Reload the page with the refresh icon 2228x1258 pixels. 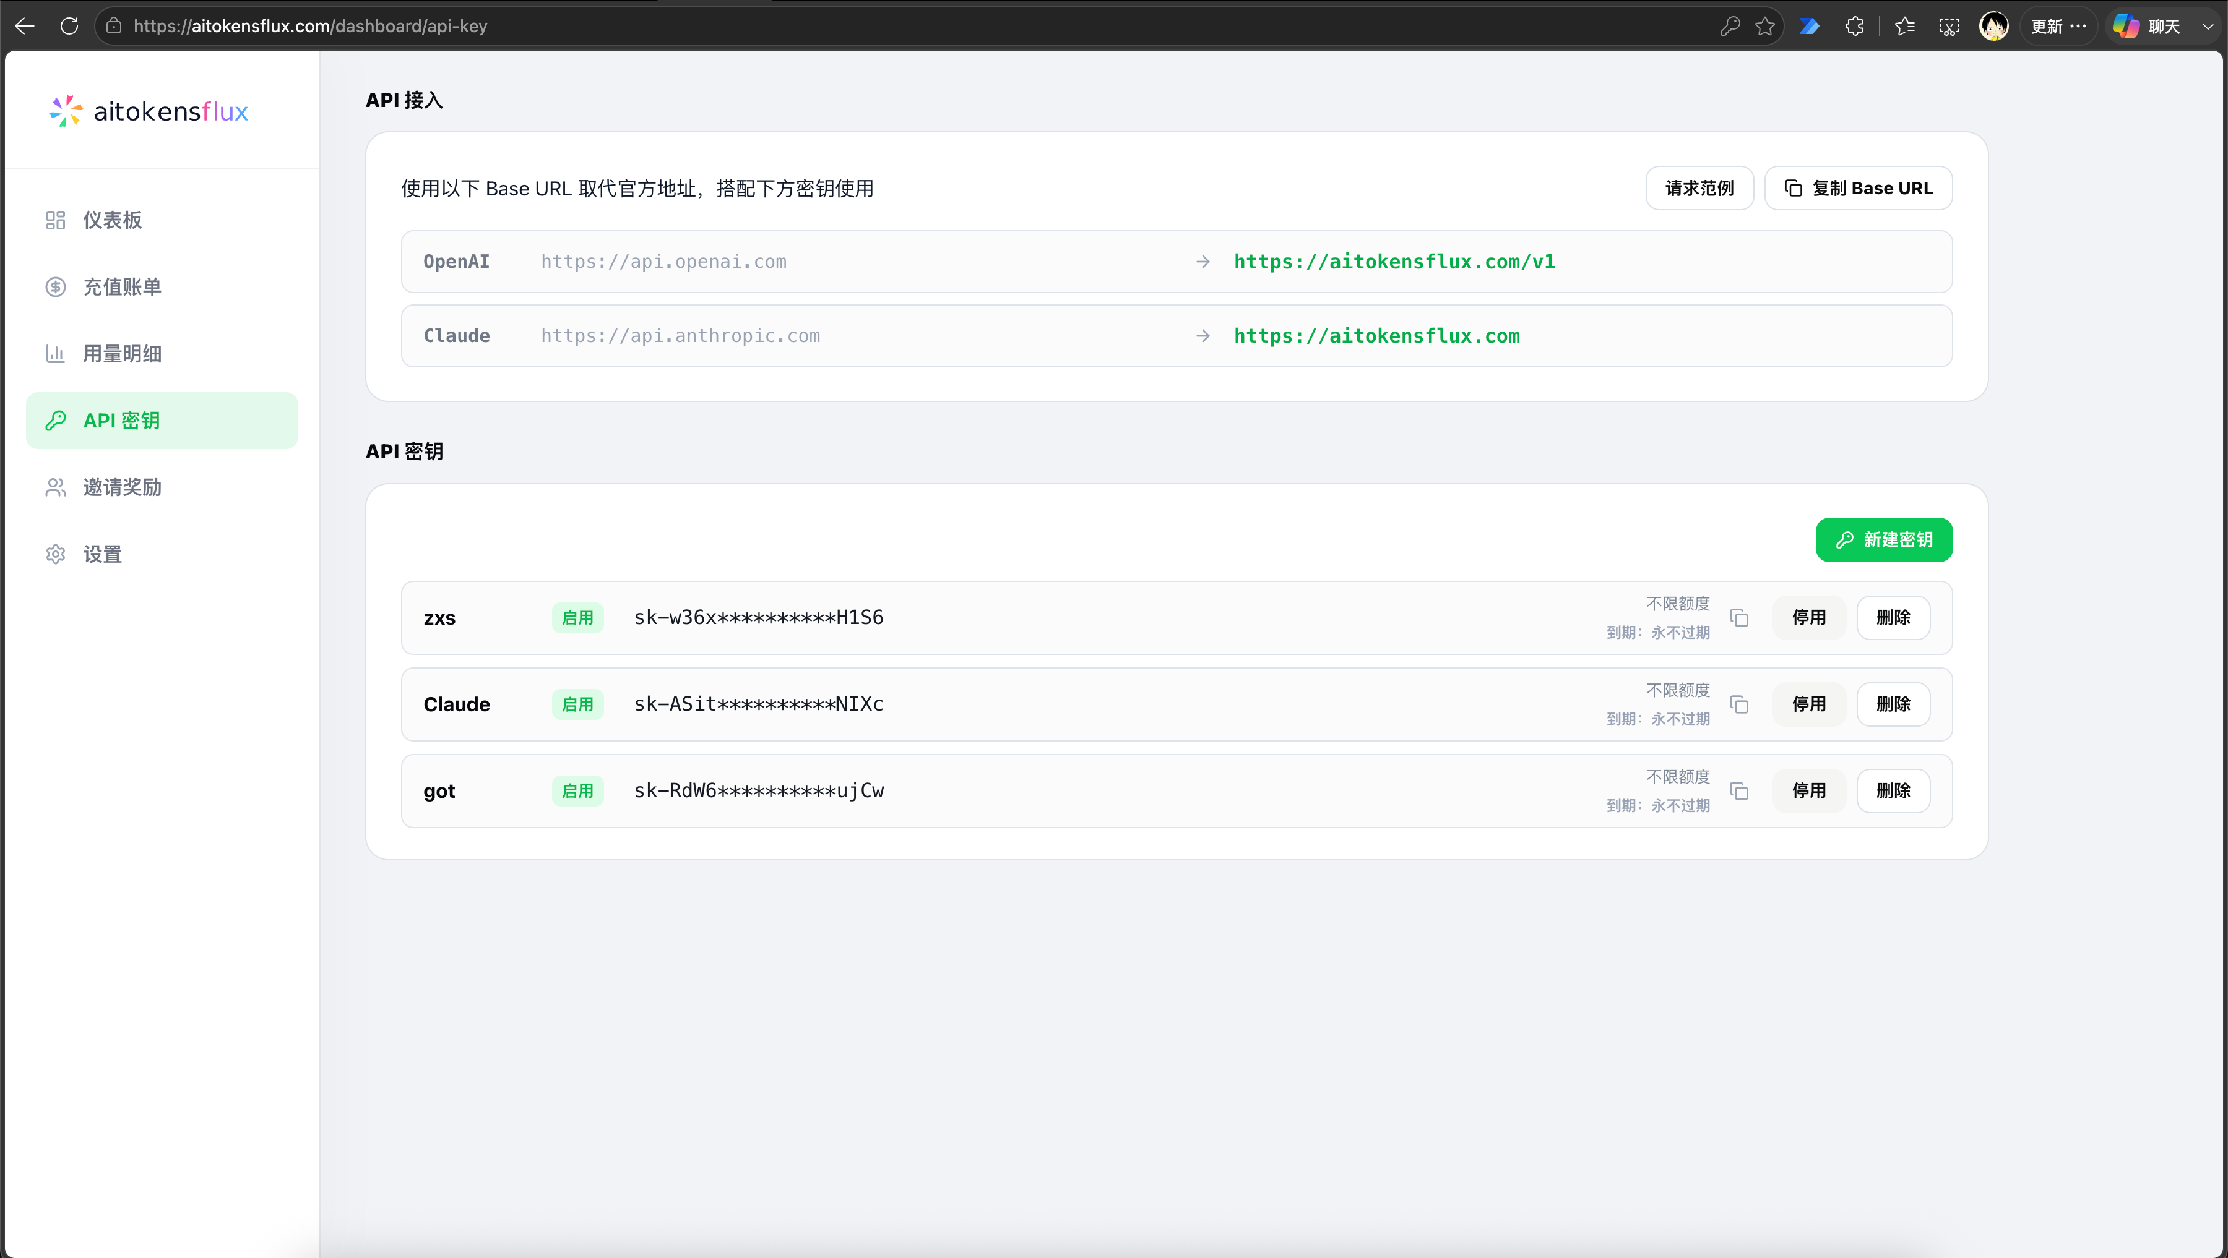pos(69,26)
